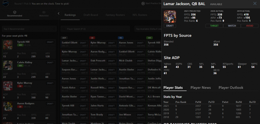
Task: Click the 4for4 FPTS source value
Action: click(x=216, y=45)
